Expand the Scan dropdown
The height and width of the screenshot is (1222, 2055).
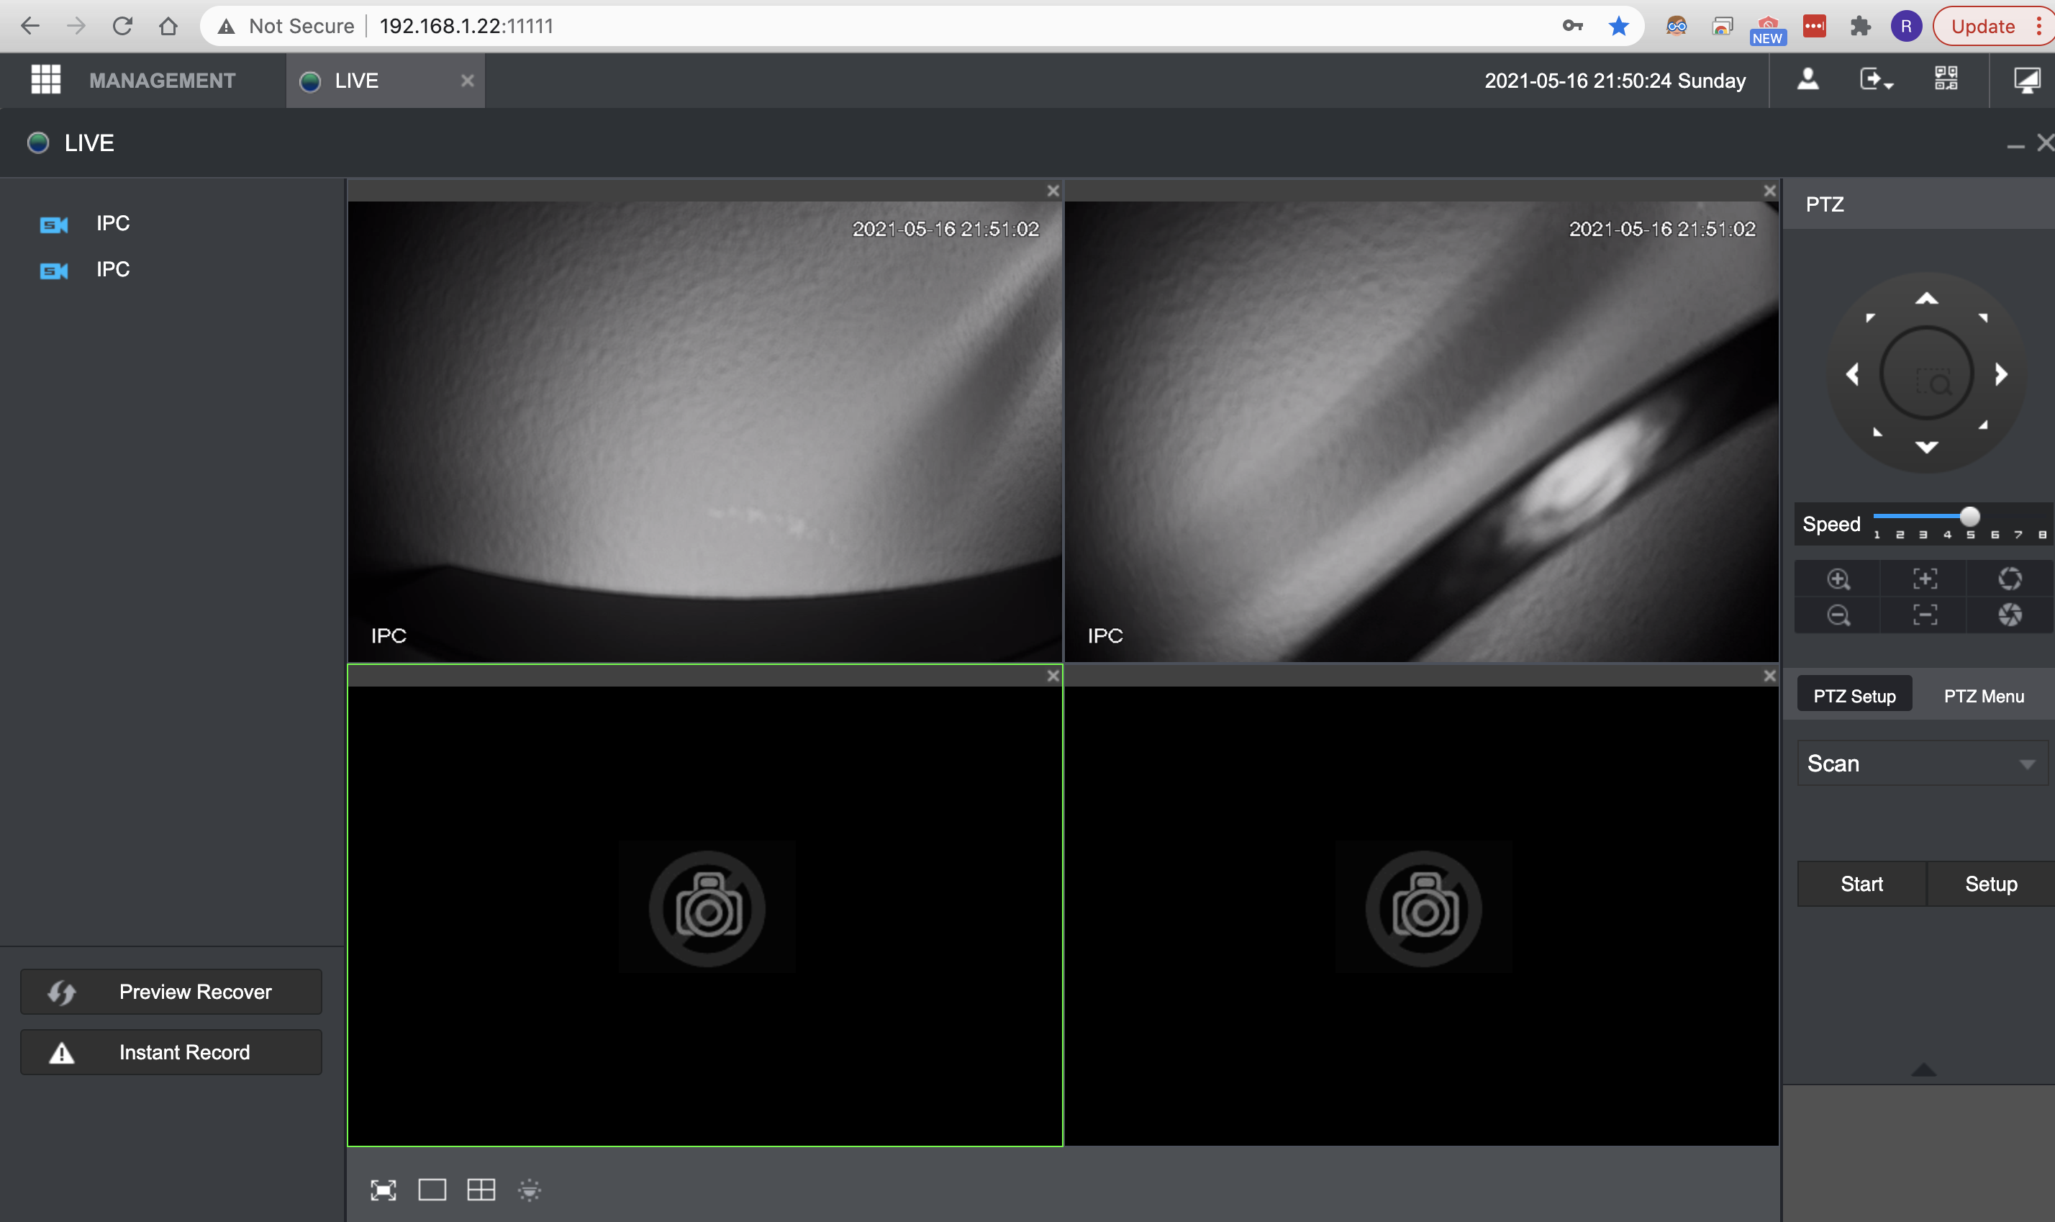tap(1922, 764)
